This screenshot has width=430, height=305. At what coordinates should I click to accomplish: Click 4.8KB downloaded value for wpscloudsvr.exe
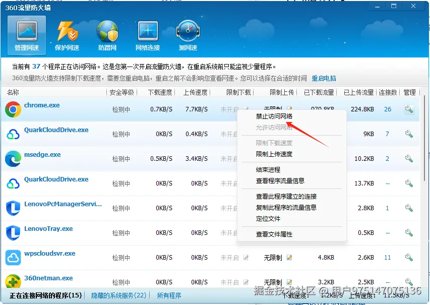click(326, 258)
